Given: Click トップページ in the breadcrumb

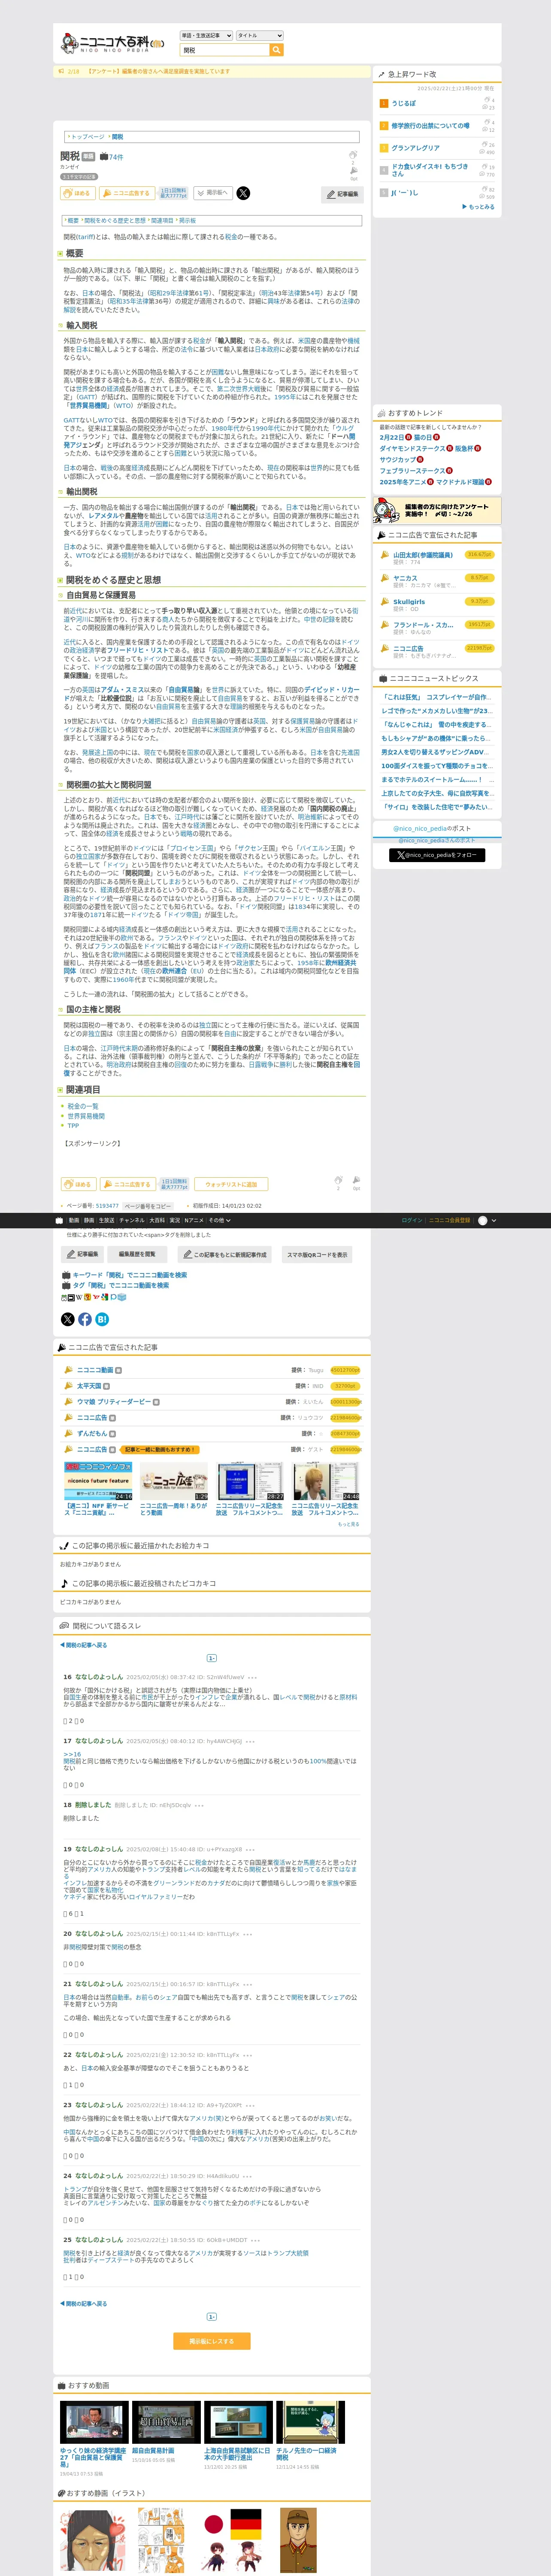Looking at the screenshot, I should coord(87,137).
